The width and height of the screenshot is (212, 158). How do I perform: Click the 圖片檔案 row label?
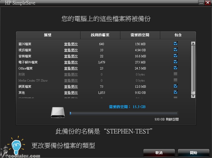coord(25,44)
